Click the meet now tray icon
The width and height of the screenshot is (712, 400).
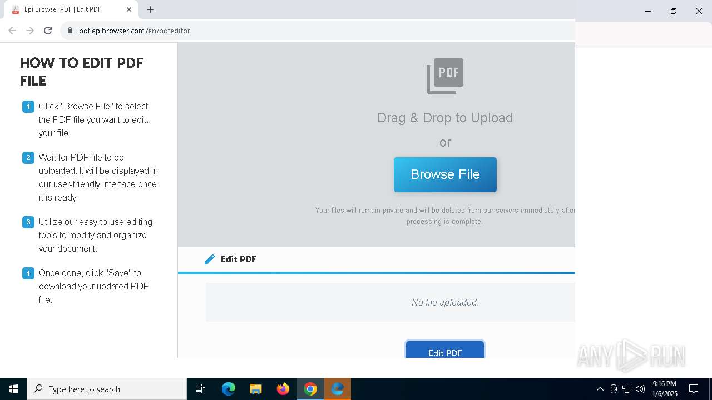[614, 389]
